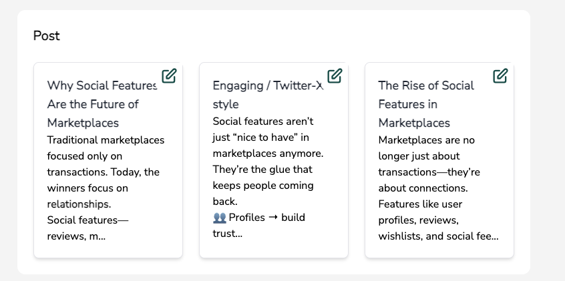The width and height of the screenshot is (565, 281).
Task: Open the "Why Social Features" post title
Action: [102, 85]
